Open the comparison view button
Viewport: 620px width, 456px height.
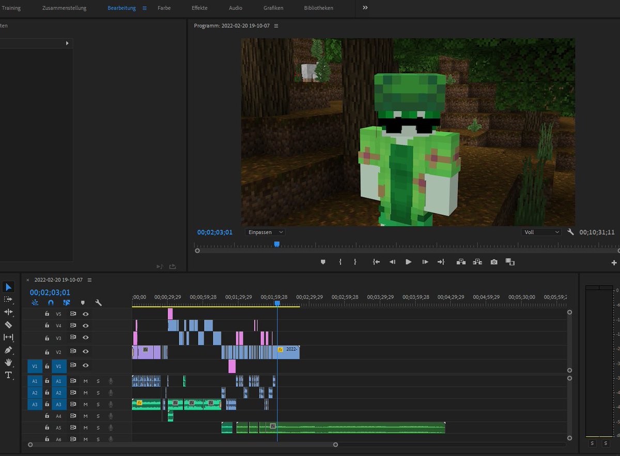click(510, 262)
